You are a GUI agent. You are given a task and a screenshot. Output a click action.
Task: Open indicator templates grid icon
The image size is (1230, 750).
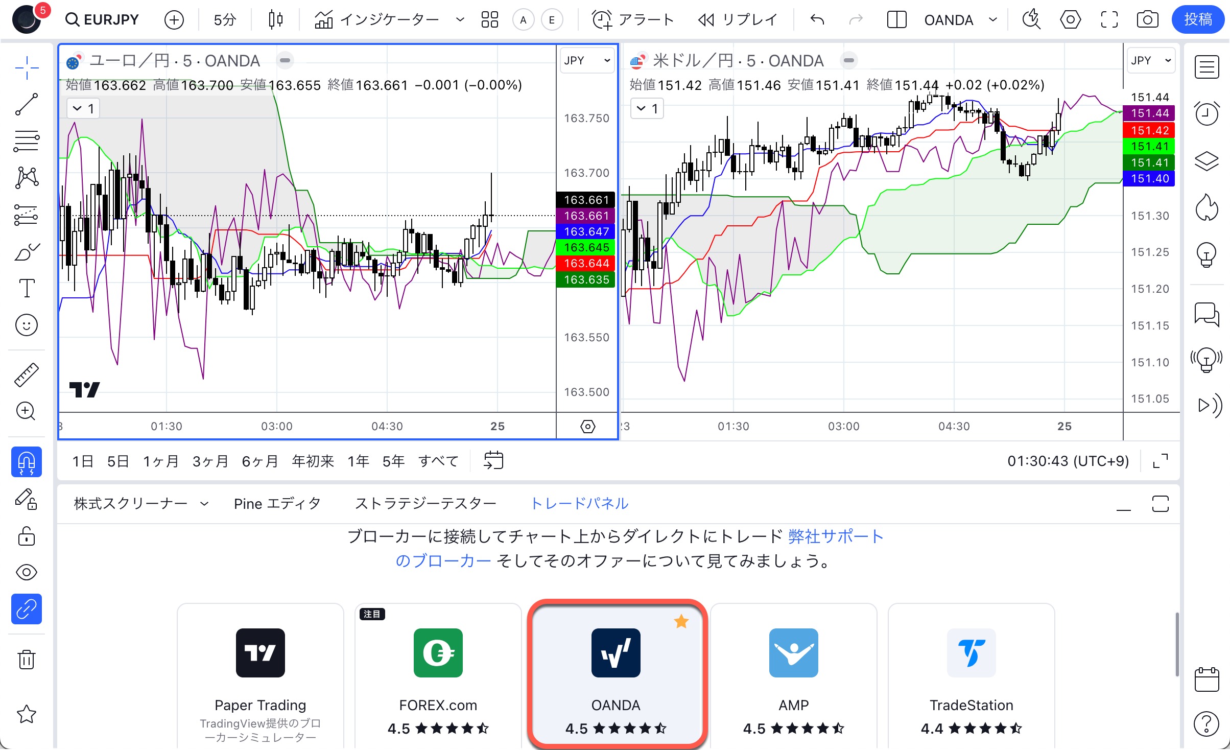pos(489,20)
